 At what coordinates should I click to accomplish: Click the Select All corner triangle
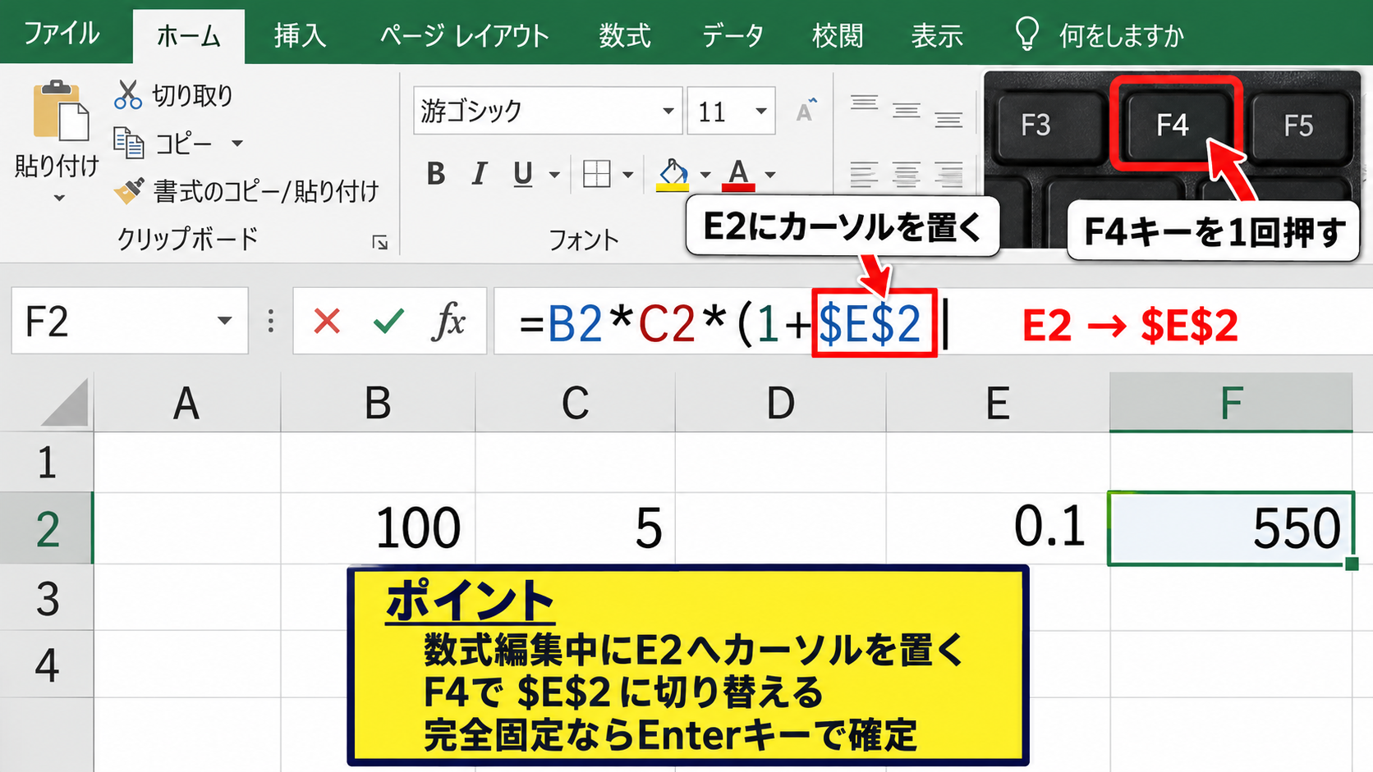point(65,403)
